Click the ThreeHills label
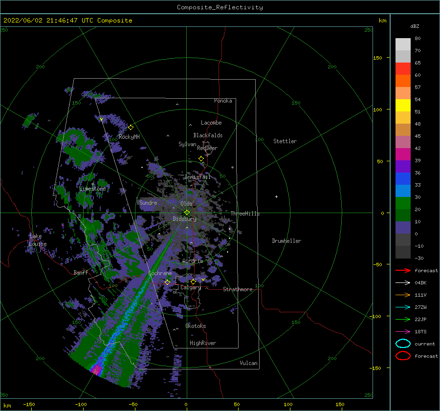440x411 pixels. tap(245, 214)
